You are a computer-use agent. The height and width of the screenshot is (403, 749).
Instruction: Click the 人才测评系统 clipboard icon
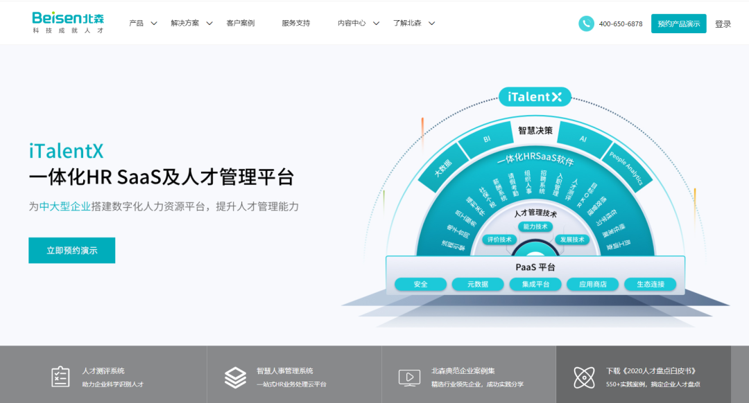pos(60,377)
